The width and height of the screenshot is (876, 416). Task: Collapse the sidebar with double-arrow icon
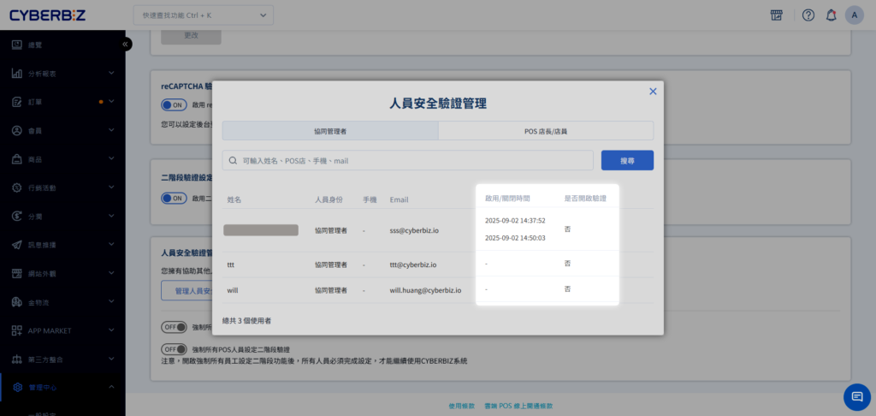pos(125,44)
